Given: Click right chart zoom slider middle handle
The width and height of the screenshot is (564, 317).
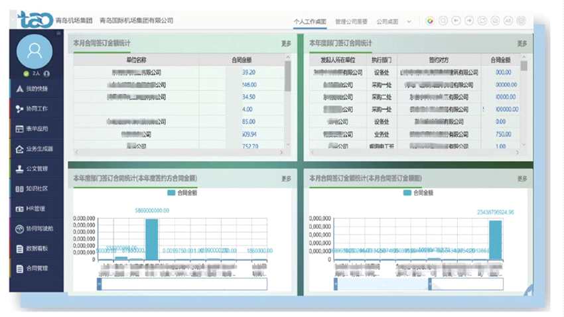Looking at the screenshot, I should coord(429,284).
